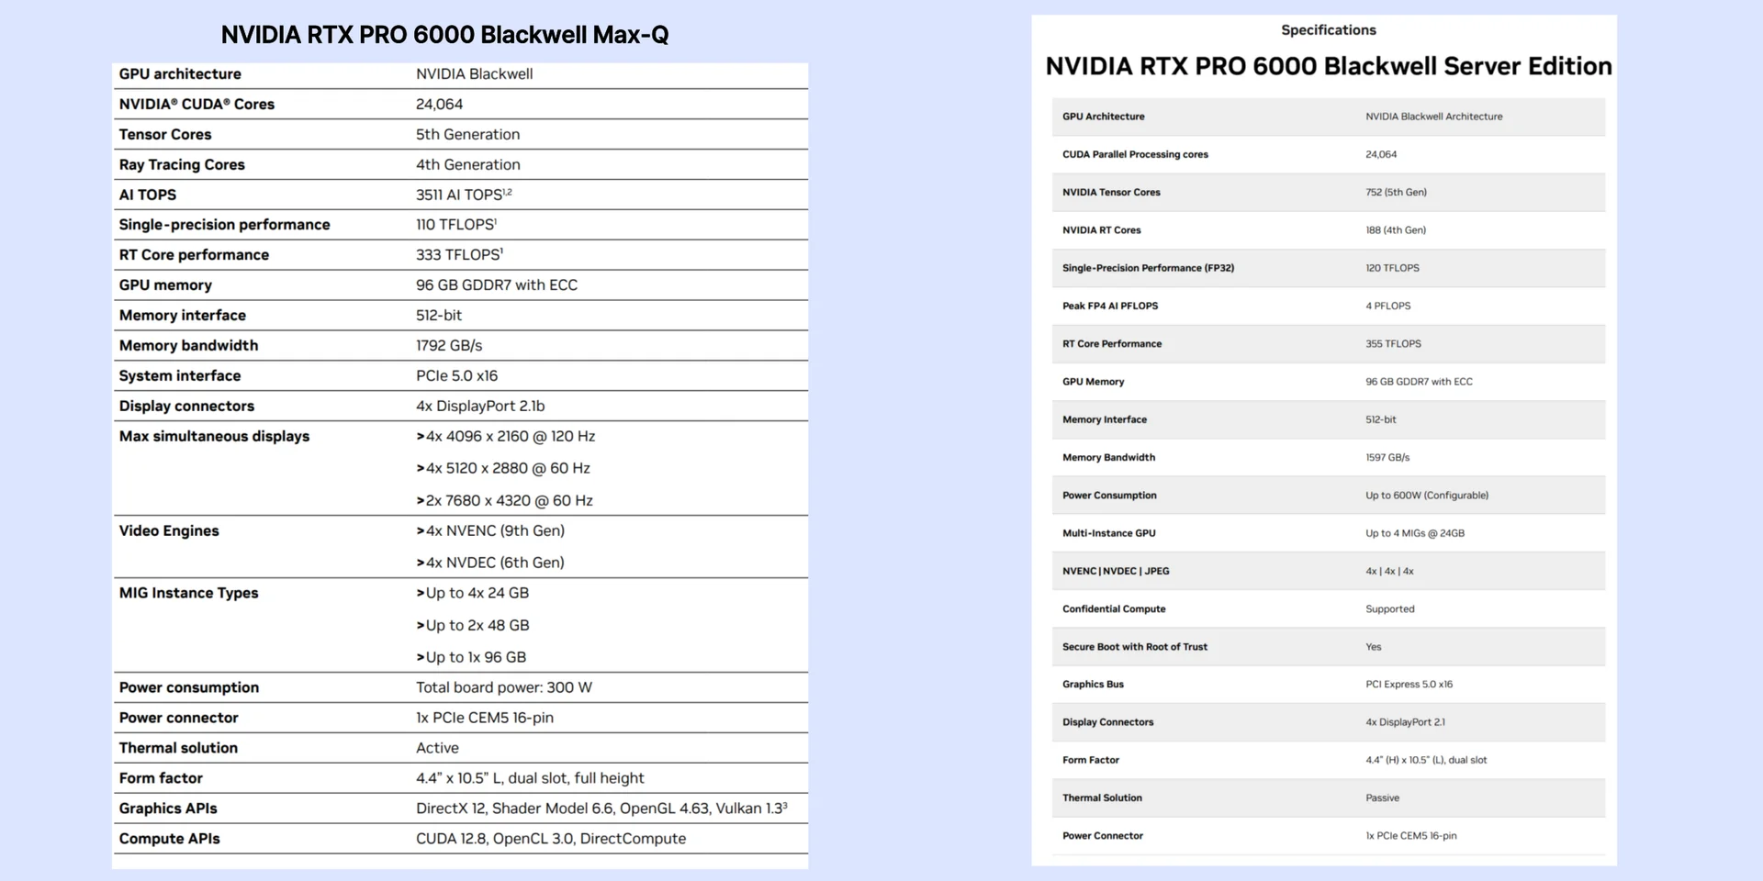The image size is (1763, 881).
Task: Select the "752 (5th Gen)" Tensor Cores value
Action: point(1396,193)
